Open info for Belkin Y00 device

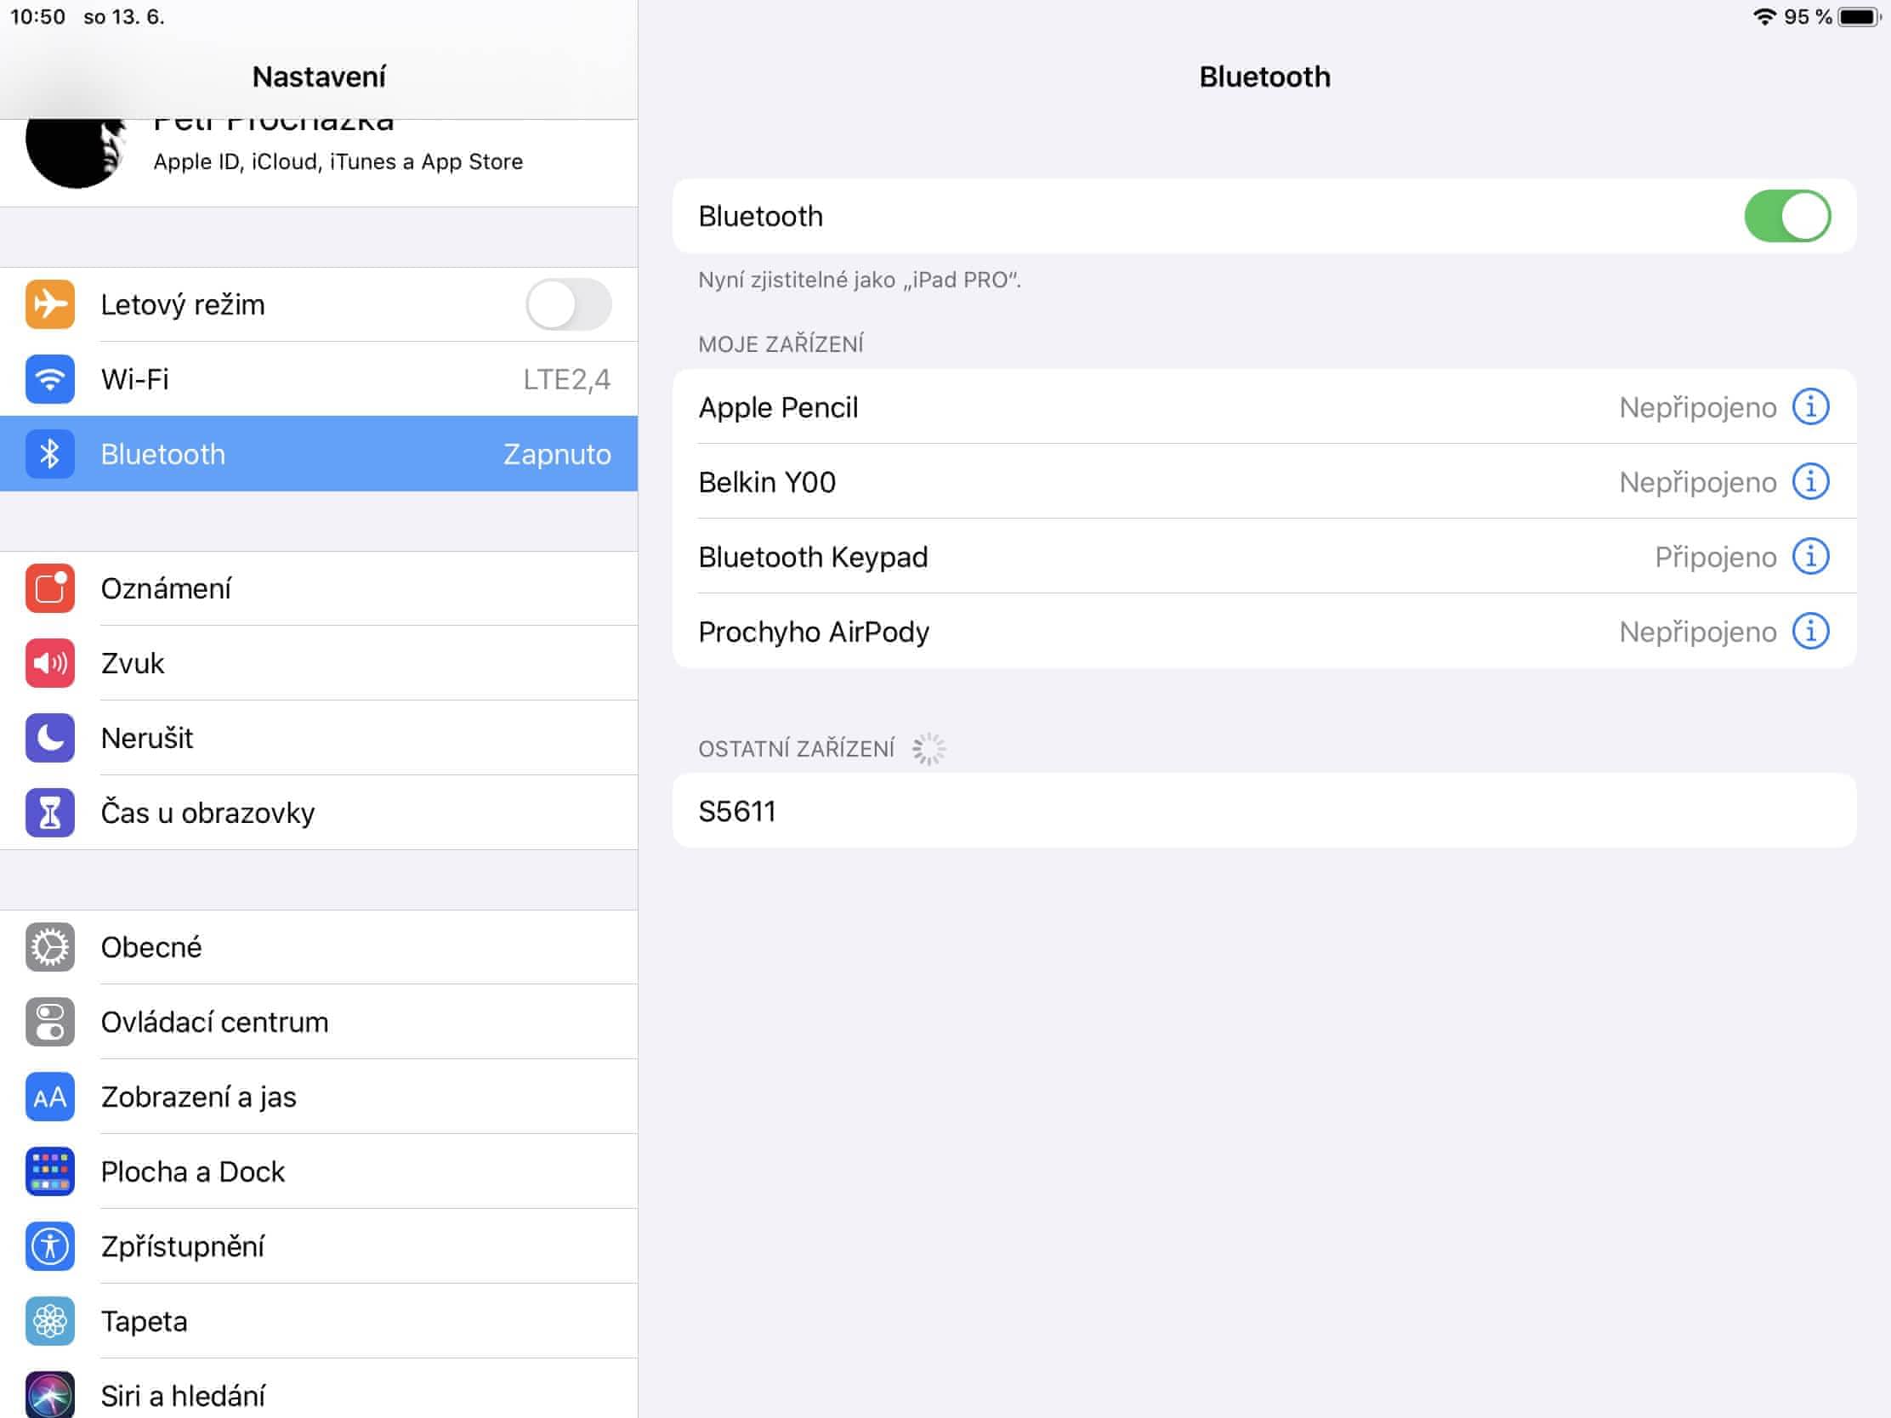(x=1809, y=482)
